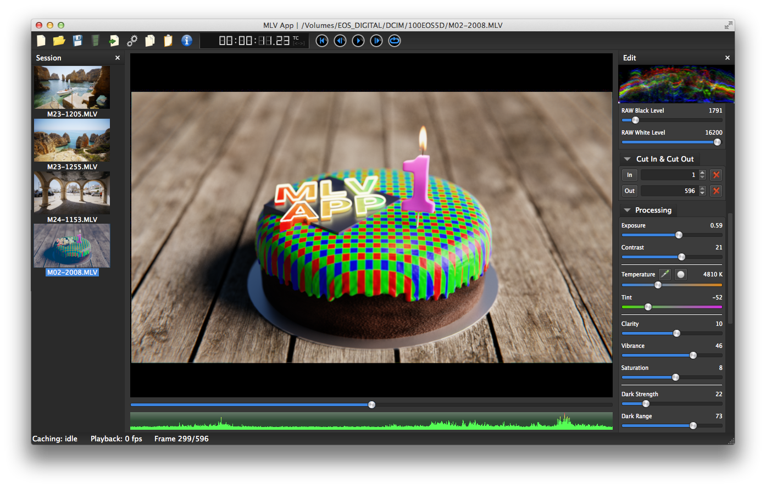Enter full screen with window corner arrows
The image size is (766, 488).
click(x=728, y=25)
